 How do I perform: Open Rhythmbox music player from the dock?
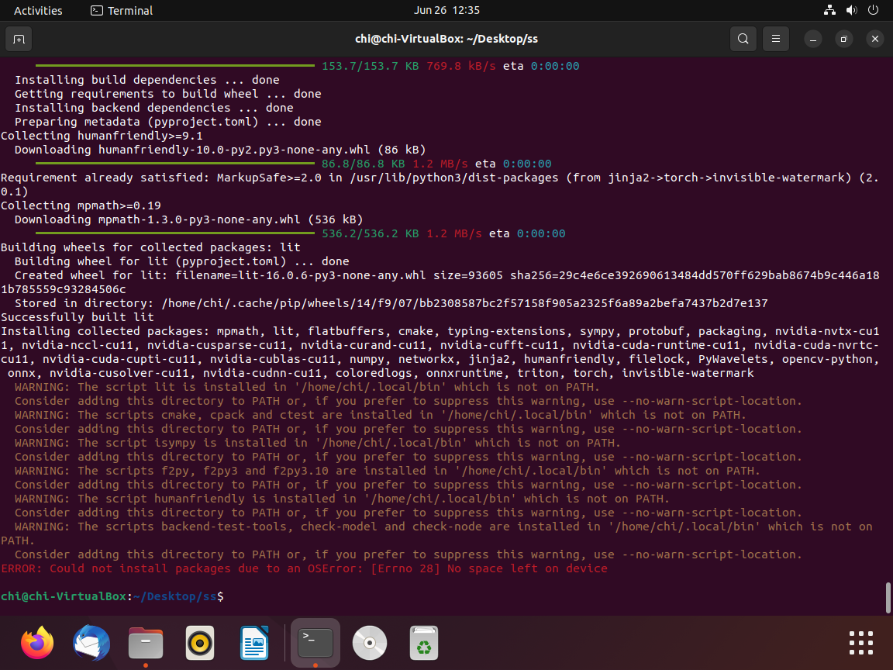[x=200, y=643]
